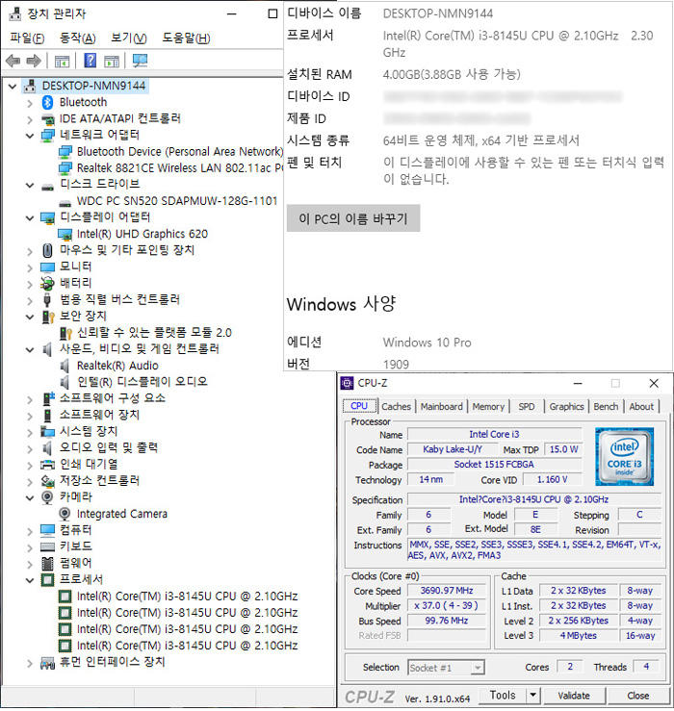The height and width of the screenshot is (711, 674).
Task: Switch to the Memory tab in CPU-Z
Action: (488, 407)
